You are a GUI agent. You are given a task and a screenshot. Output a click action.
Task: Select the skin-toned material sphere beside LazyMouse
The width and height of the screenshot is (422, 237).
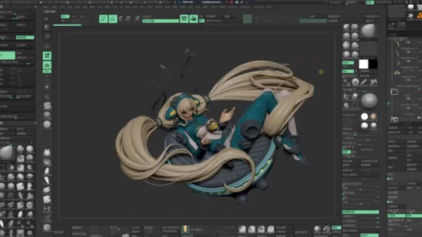coord(373,116)
